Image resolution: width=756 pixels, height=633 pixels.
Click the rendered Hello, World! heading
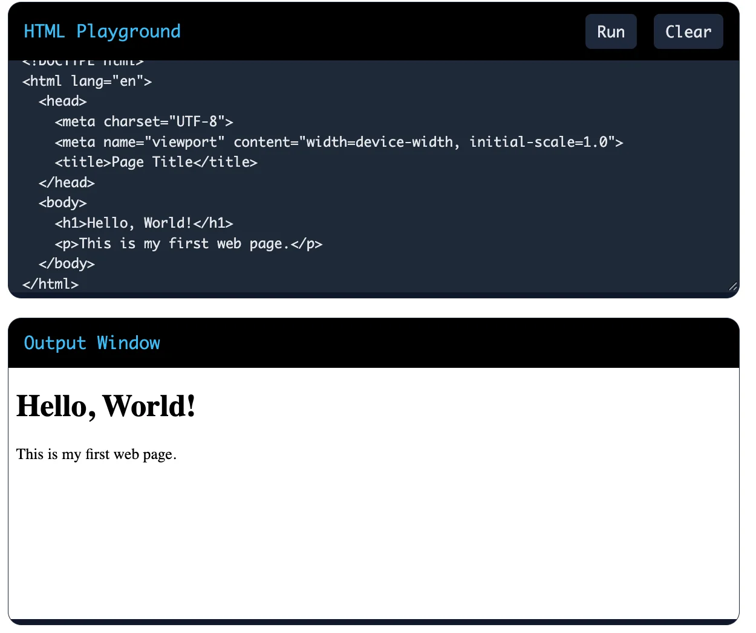click(106, 406)
